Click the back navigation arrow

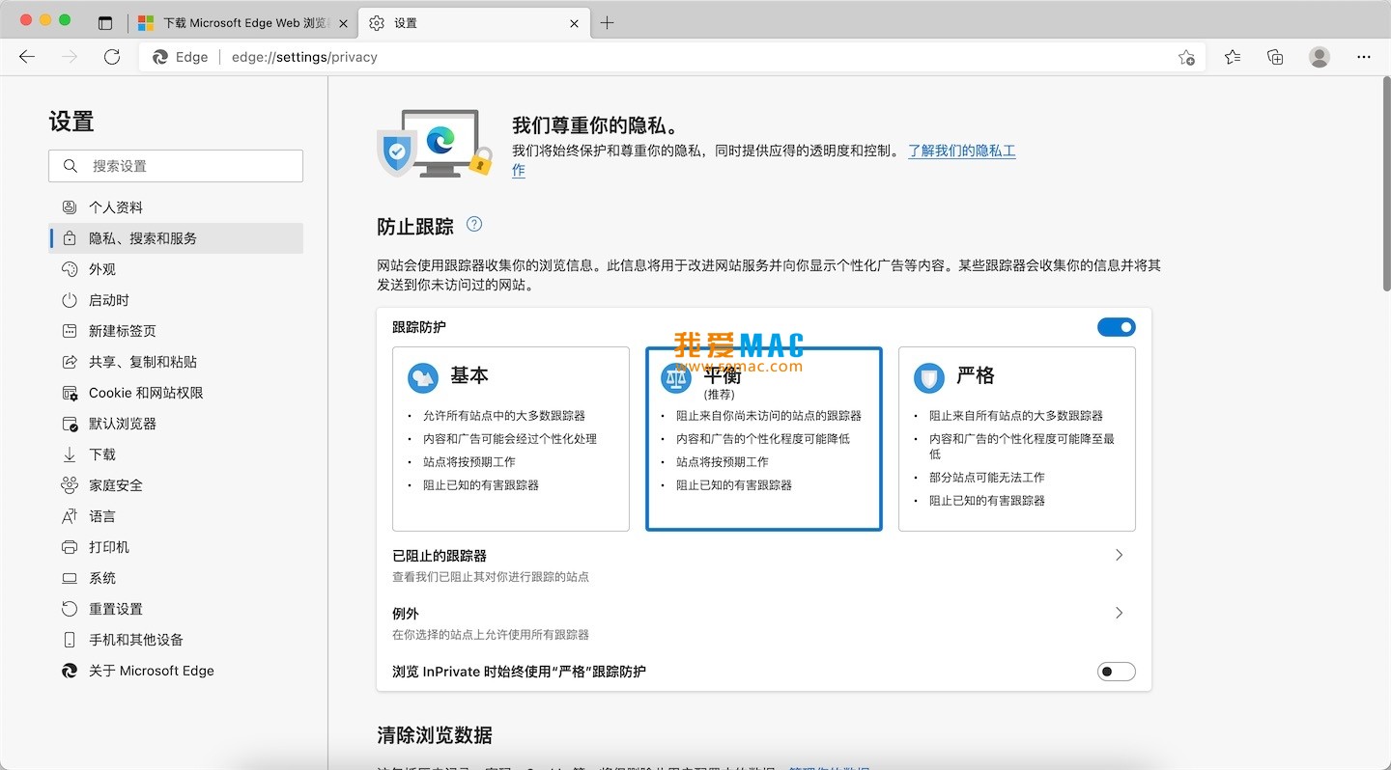pos(27,57)
